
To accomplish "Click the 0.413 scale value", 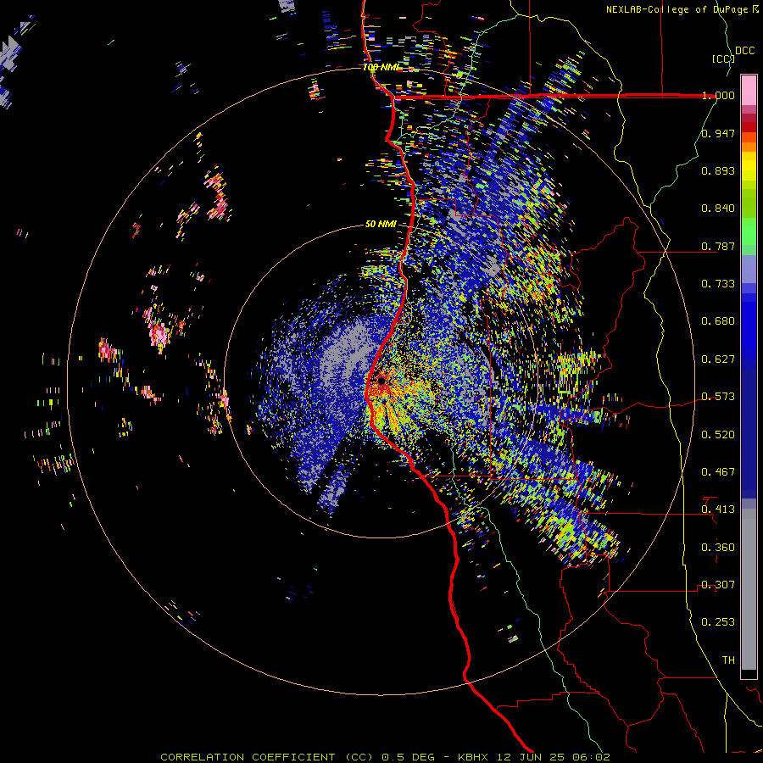I will click(718, 510).
